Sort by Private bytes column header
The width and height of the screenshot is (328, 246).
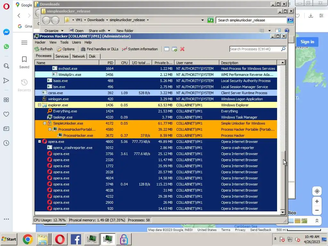pos(163,63)
